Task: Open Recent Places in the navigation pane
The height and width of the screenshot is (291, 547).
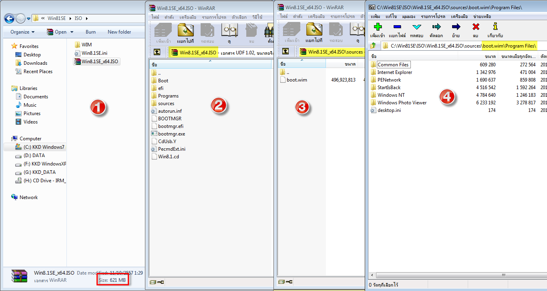Action: (38, 71)
